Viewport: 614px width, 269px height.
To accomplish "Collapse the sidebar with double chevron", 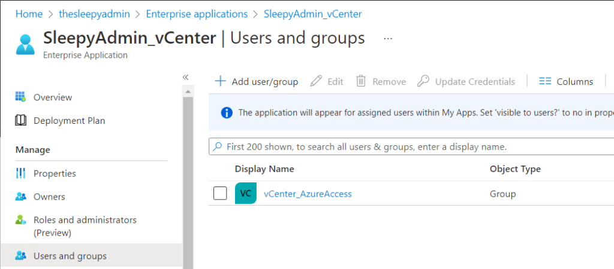I will [x=185, y=77].
